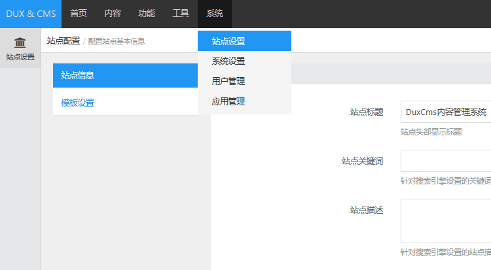Screen dimensions: 491x270
Task: Click the DUX & CMS logo
Action: point(31,14)
